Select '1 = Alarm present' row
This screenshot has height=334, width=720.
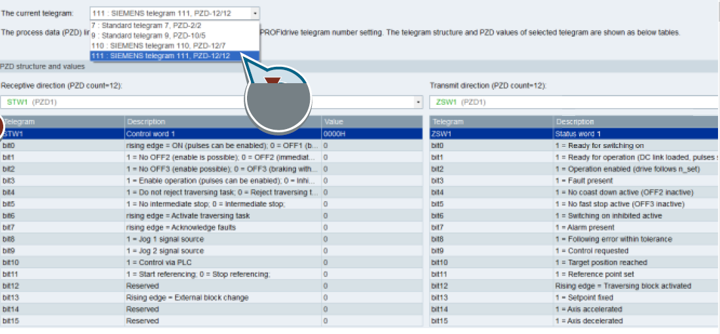point(575,227)
